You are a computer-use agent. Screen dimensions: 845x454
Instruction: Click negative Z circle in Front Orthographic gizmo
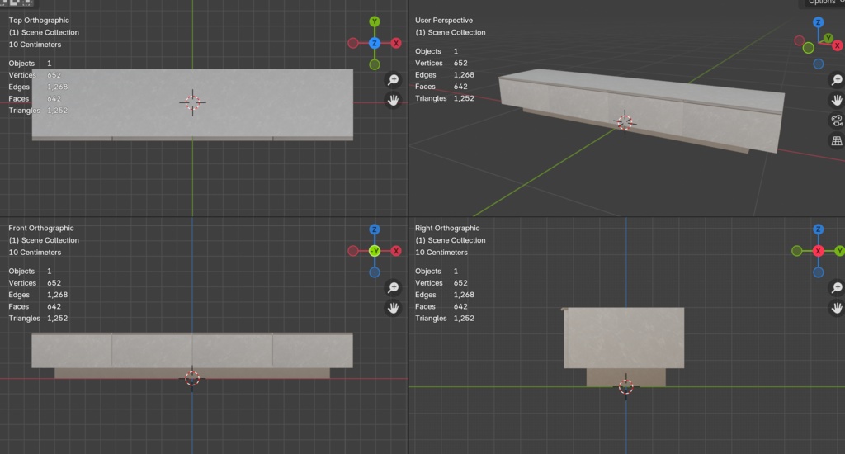pyautogui.click(x=375, y=272)
